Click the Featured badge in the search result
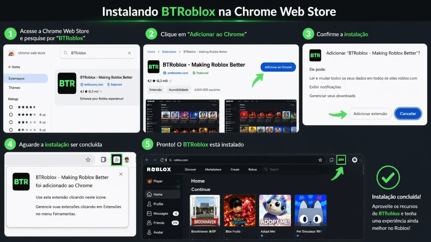The height and width of the screenshot is (242, 431). (x=114, y=84)
